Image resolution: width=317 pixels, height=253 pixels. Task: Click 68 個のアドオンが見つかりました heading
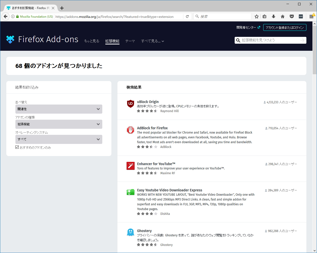(x=59, y=66)
